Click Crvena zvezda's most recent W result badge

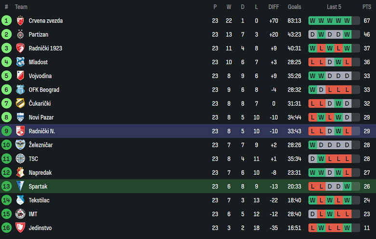[347, 21]
